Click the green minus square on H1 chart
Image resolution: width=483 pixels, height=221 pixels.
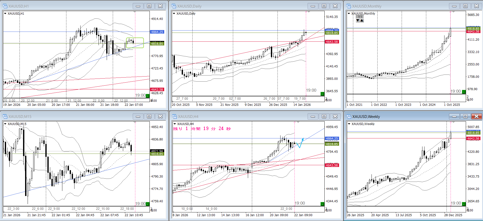(147, 96)
